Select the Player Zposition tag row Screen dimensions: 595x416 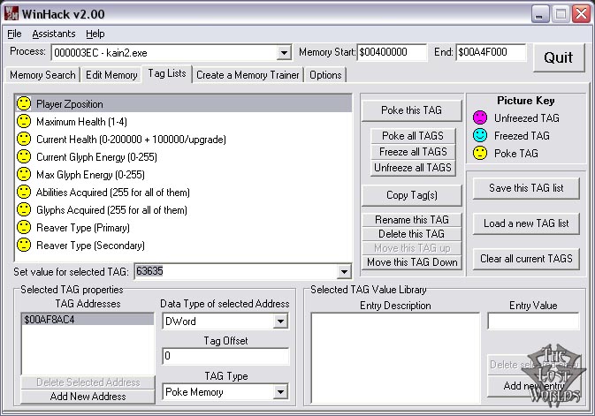point(183,103)
